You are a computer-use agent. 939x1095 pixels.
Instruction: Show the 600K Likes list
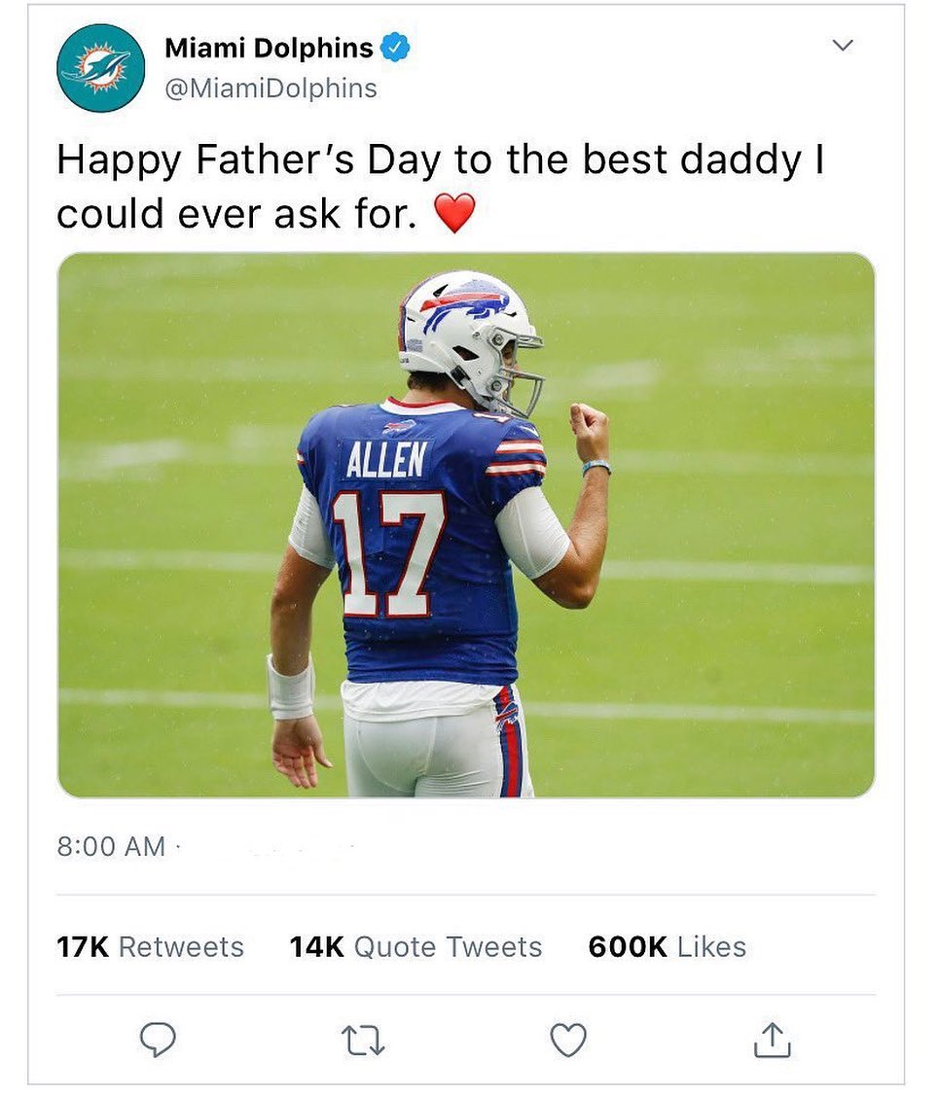point(667,946)
